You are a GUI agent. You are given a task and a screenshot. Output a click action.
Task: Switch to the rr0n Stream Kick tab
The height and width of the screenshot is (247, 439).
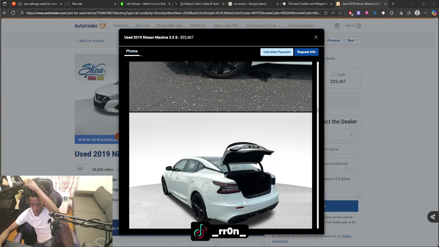pyautogui.click(x=145, y=4)
